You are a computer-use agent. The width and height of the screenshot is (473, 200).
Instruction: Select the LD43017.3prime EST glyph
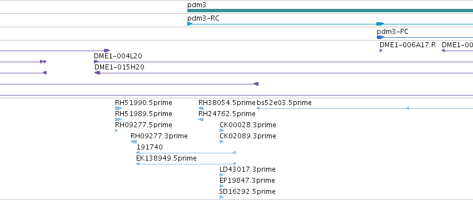click(x=221, y=175)
